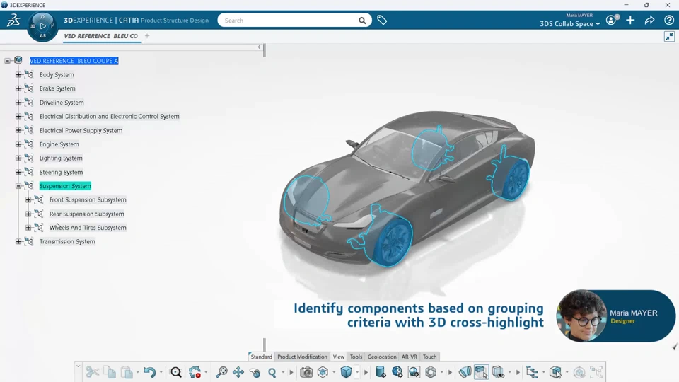Select the Steering System tree item
This screenshot has width=679, height=382.
coord(61,172)
